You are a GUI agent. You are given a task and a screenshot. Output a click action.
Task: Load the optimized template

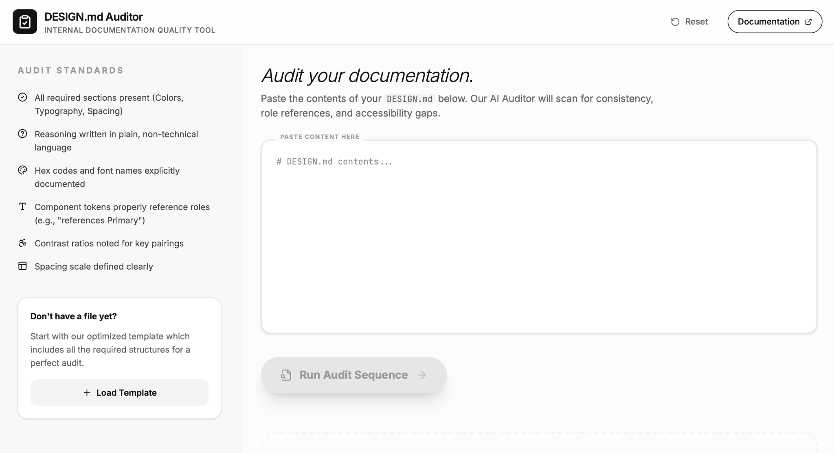(x=119, y=393)
